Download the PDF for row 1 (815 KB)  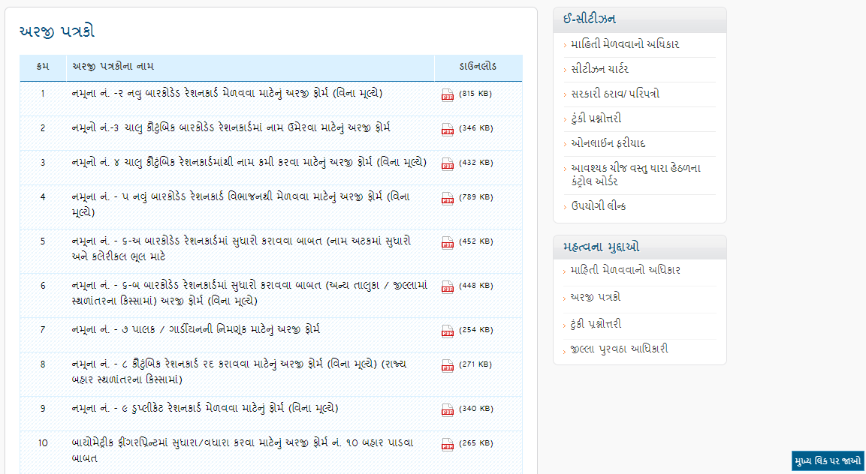point(448,95)
